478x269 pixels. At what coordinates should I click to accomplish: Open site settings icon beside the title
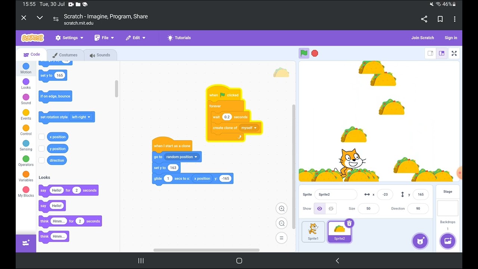(56, 19)
